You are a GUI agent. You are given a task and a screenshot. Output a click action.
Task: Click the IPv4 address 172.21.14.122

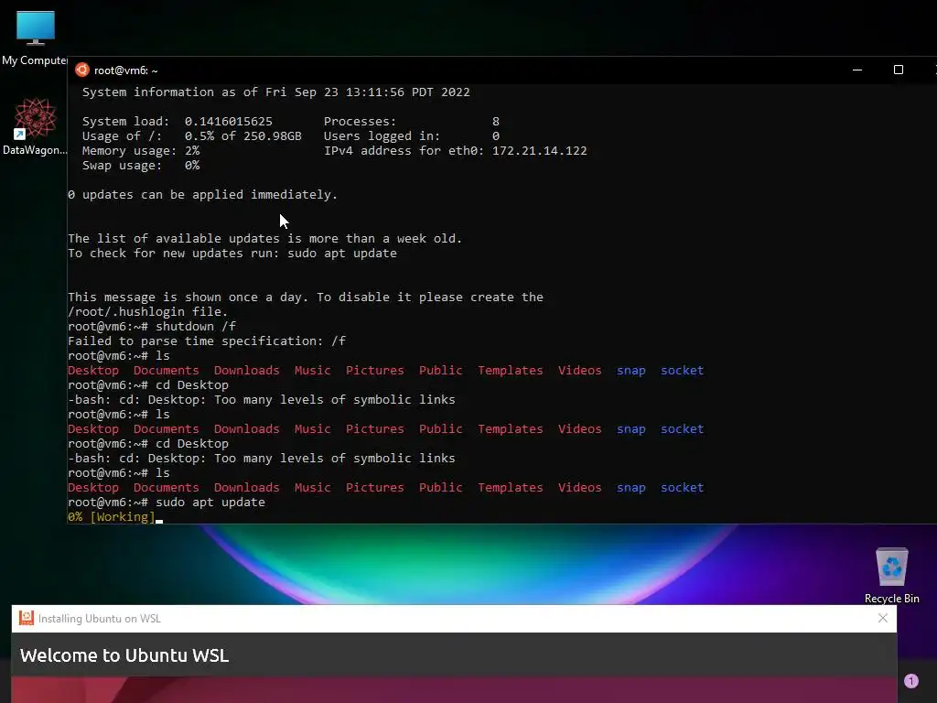pos(539,151)
